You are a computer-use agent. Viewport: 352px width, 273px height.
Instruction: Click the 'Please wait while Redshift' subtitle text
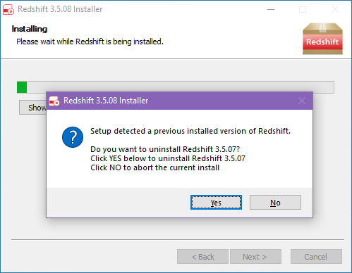pos(90,42)
